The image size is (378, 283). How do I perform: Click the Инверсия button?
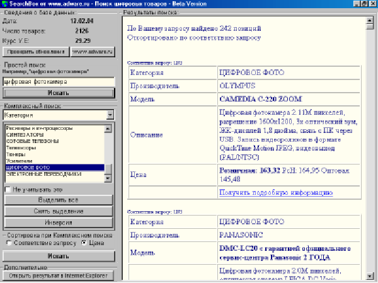click(x=59, y=222)
